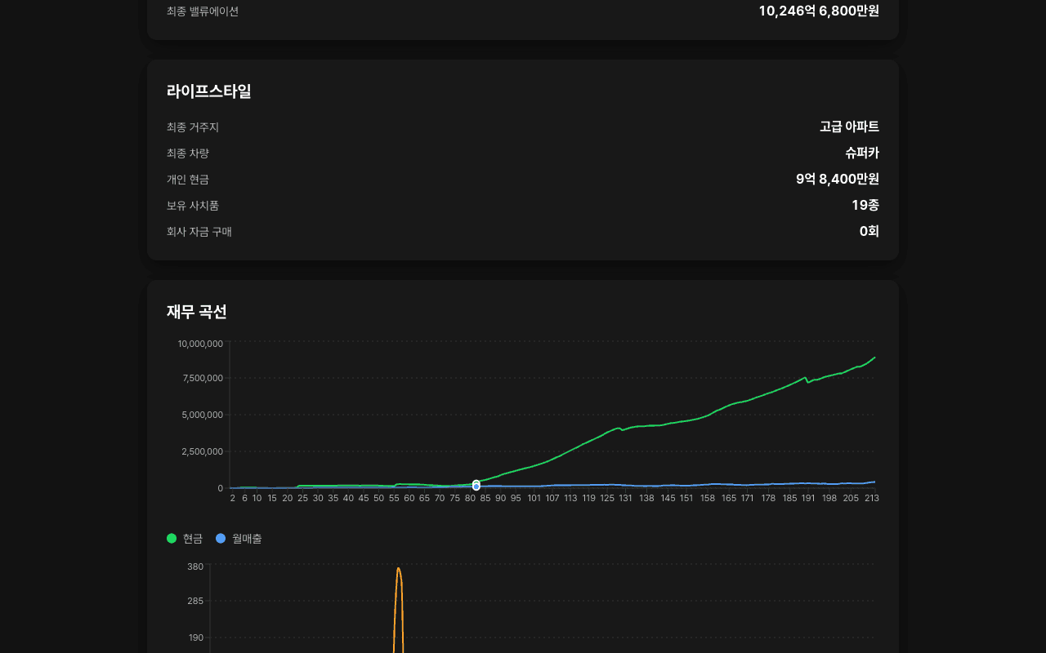1046x653 pixels.
Task: Click the x-axis tick labeled 191
Action: pos(808,498)
